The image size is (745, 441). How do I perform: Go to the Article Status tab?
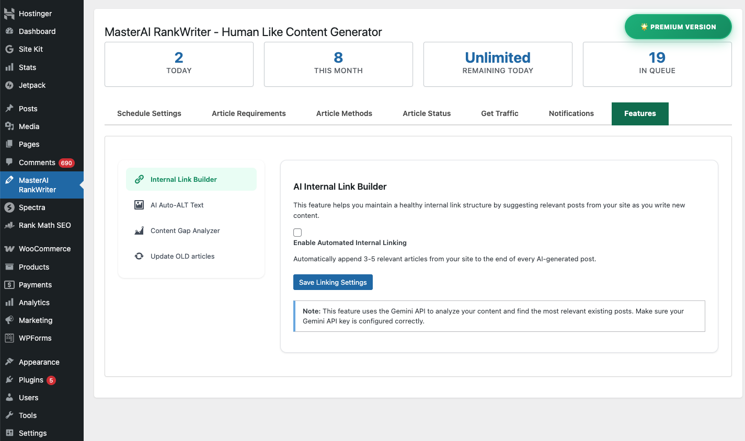pos(427,113)
